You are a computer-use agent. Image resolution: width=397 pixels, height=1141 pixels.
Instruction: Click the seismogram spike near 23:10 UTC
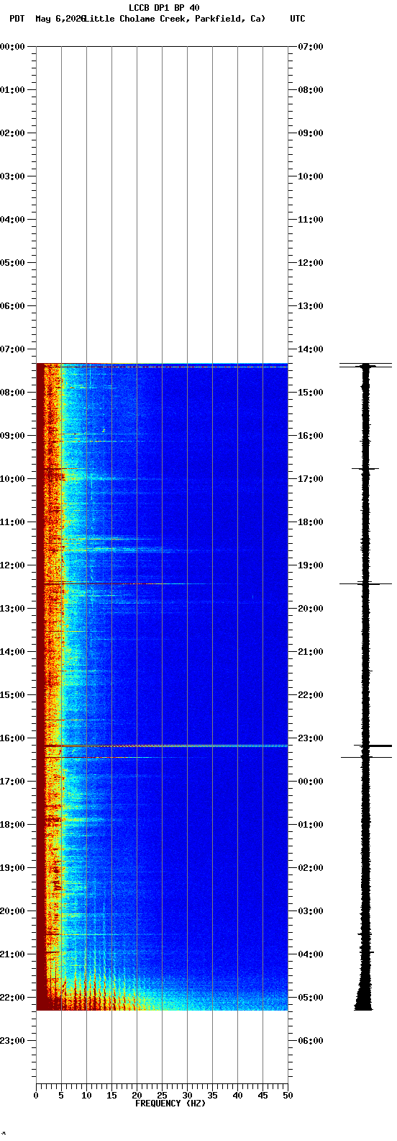point(373,746)
